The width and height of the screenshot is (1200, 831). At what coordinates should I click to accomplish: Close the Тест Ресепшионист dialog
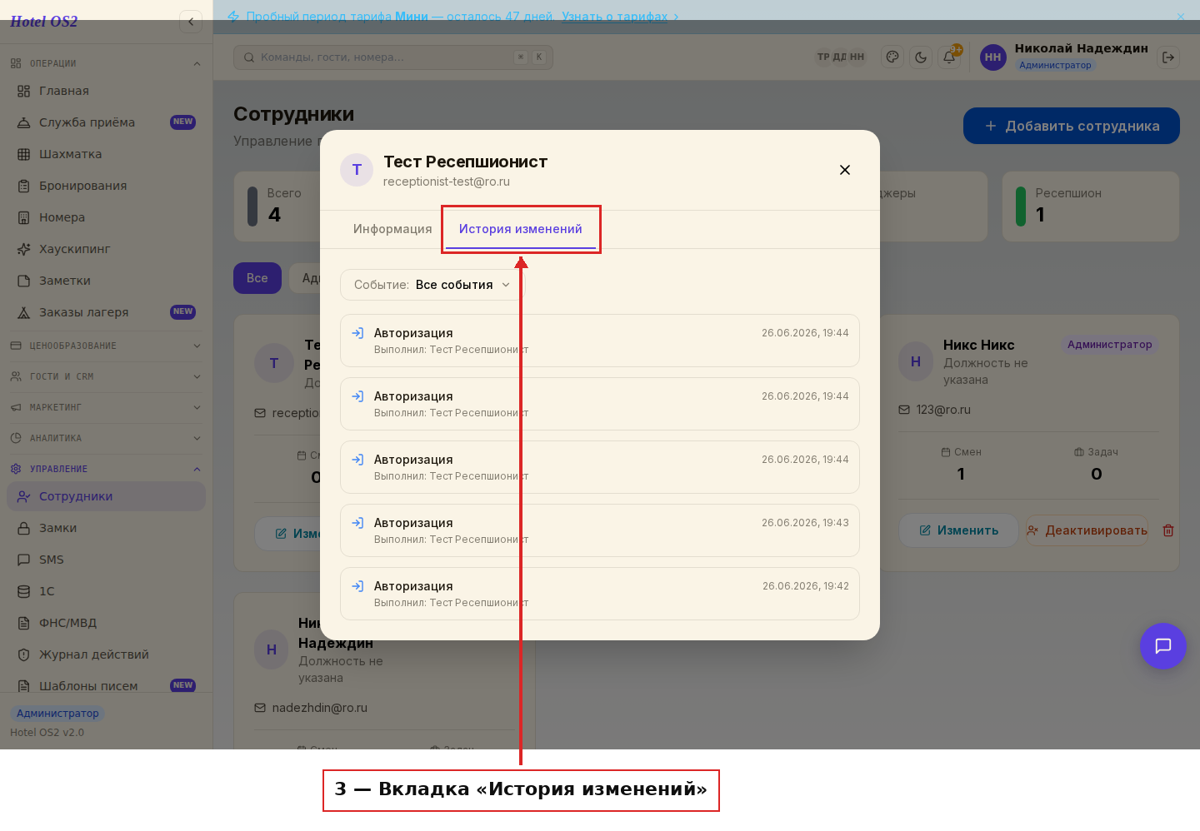[x=845, y=170]
